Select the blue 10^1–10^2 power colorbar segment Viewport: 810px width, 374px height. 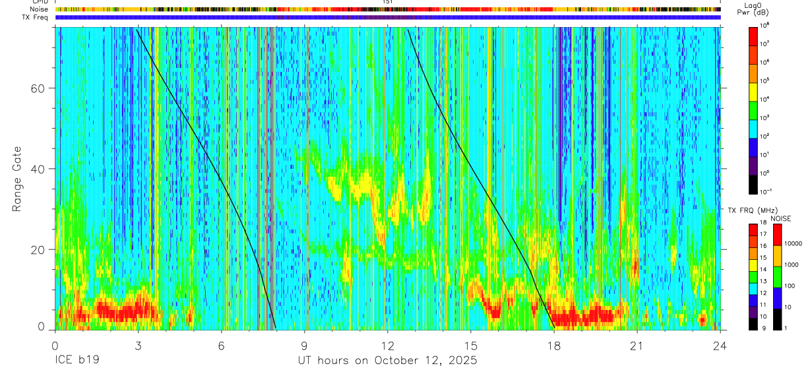754,146
